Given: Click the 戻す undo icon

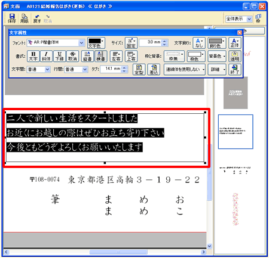Looking at the screenshot, I should pos(37,18).
